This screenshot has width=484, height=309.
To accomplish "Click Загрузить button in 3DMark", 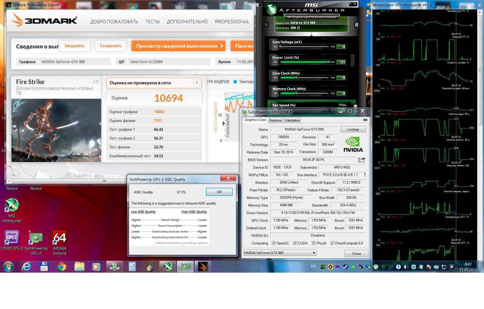I will point(74,46).
